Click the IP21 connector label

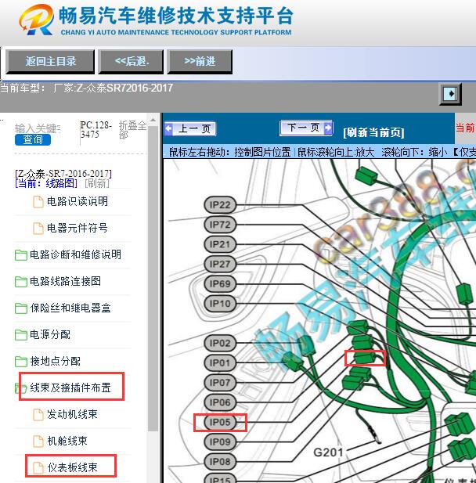click(220, 244)
